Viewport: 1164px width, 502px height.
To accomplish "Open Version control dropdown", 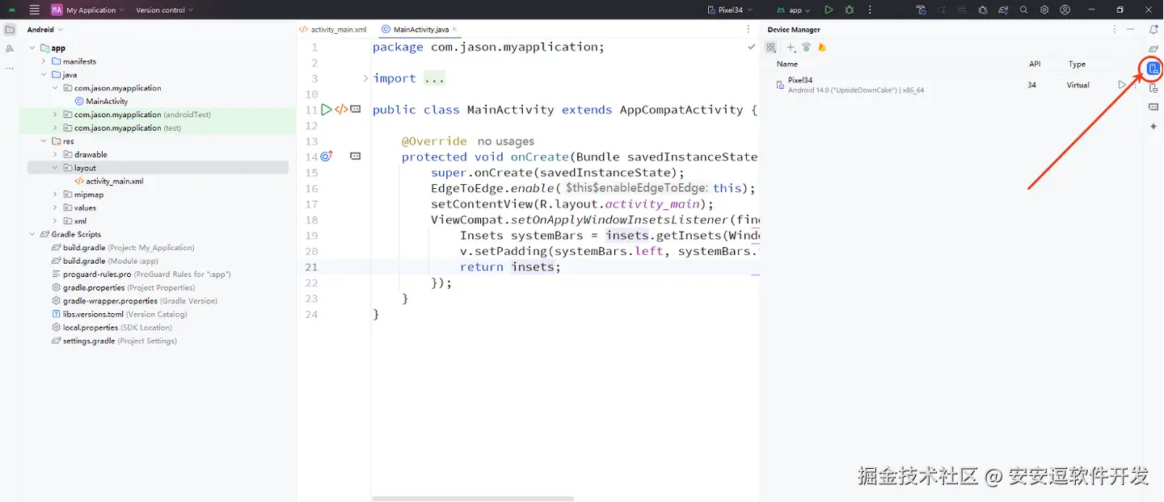I will tap(165, 10).
